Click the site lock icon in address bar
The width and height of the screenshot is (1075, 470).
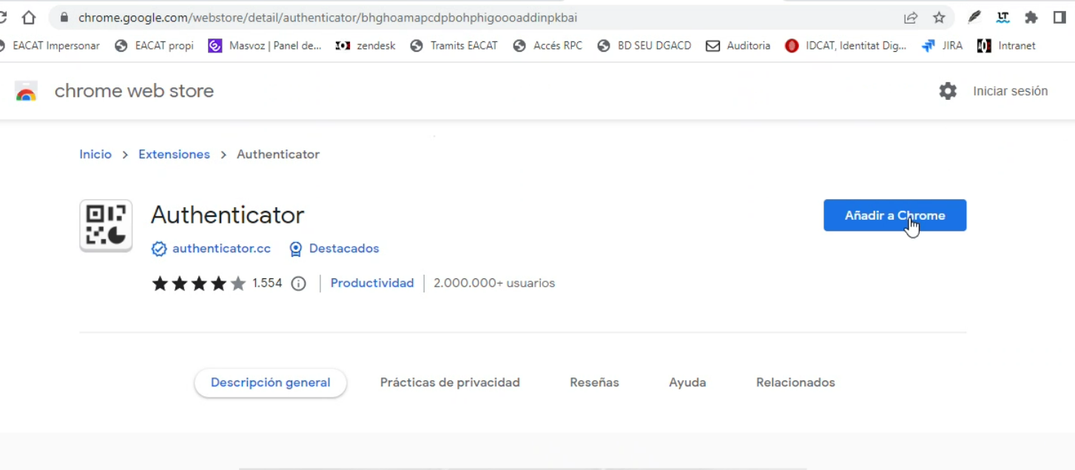64,17
